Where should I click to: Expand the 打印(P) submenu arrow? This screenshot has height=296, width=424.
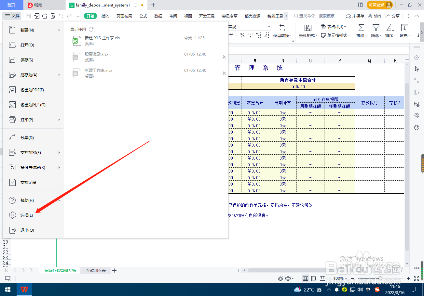coord(59,120)
